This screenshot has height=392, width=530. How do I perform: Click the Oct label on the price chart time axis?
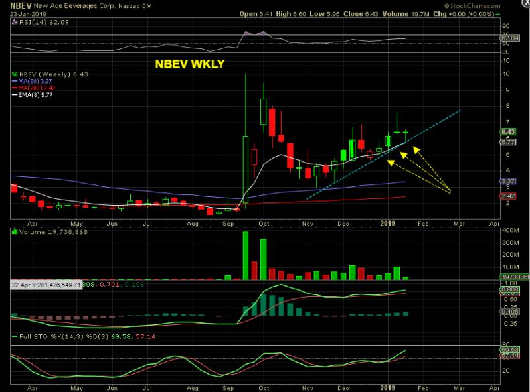264,224
